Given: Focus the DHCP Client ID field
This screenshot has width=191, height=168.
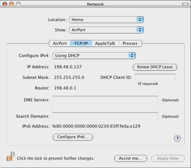Looking at the screenshot, I should click(x=155, y=77).
